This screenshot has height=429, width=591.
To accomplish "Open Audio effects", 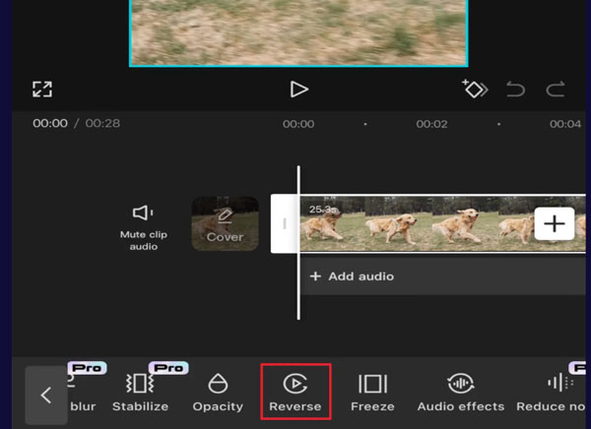I will 461,393.
